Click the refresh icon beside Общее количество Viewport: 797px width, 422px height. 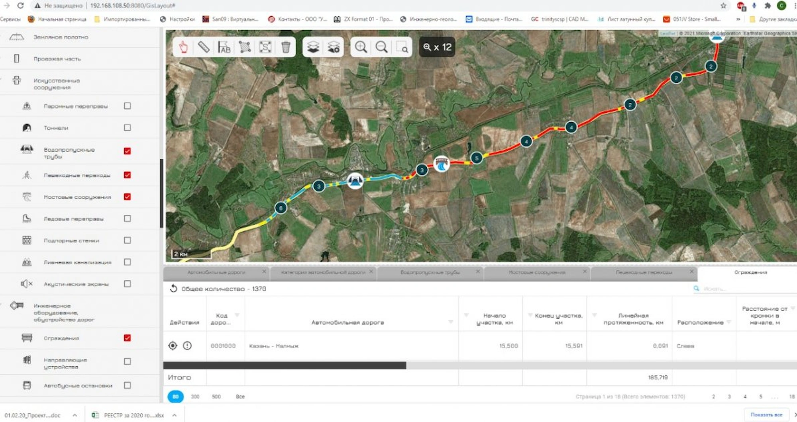[x=173, y=289]
